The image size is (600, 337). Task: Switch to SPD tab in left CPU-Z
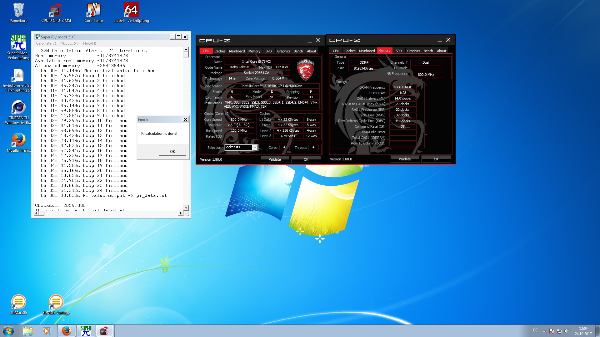[x=268, y=51]
